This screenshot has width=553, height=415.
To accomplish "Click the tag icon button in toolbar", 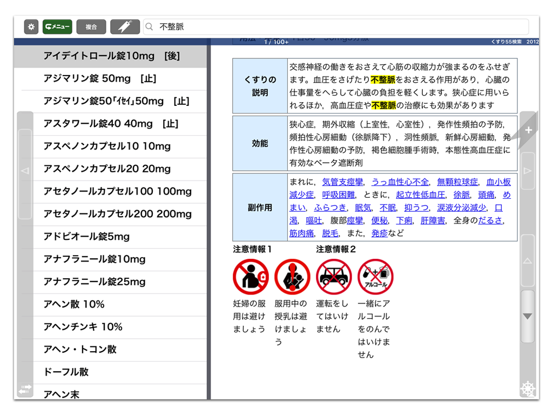I will click(x=125, y=26).
